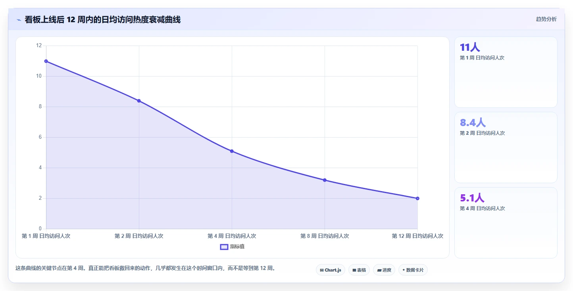
Task: Click the table icon in 表格 tag
Action: (354, 270)
